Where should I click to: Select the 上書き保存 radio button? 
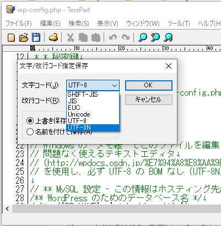coord(30,121)
